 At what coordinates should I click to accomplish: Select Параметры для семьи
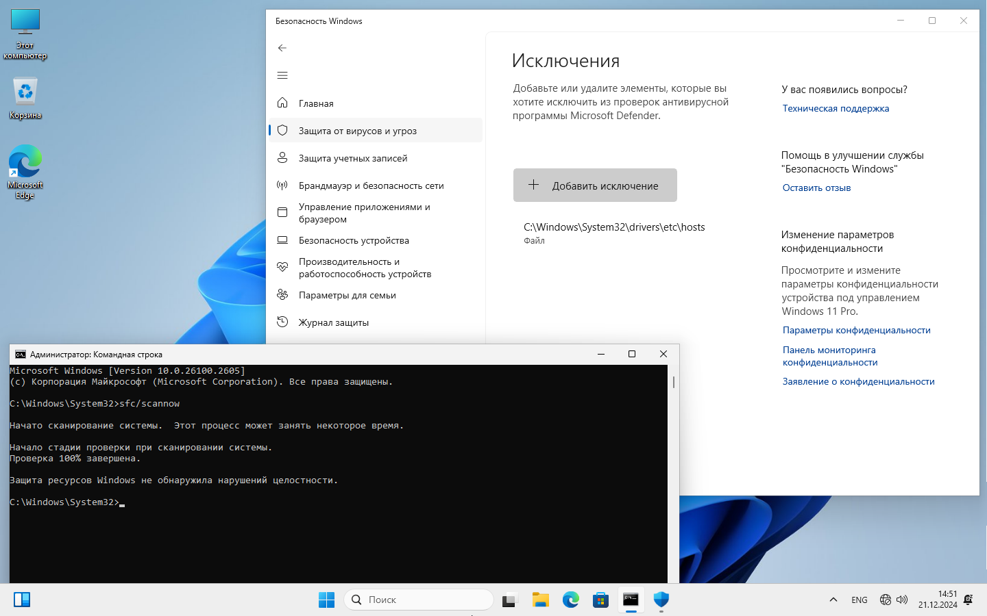click(x=376, y=295)
